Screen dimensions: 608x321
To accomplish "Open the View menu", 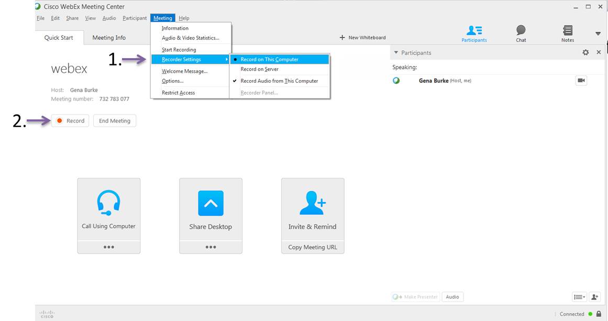I will (x=91, y=18).
